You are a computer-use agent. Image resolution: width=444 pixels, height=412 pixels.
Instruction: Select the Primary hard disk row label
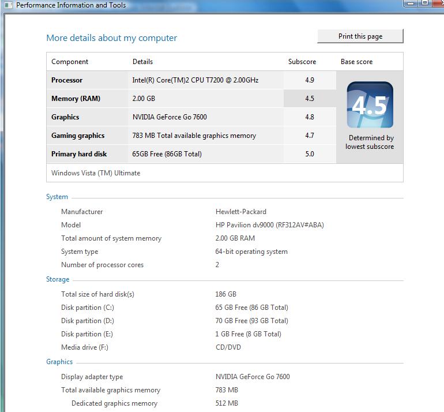(x=79, y=154)
